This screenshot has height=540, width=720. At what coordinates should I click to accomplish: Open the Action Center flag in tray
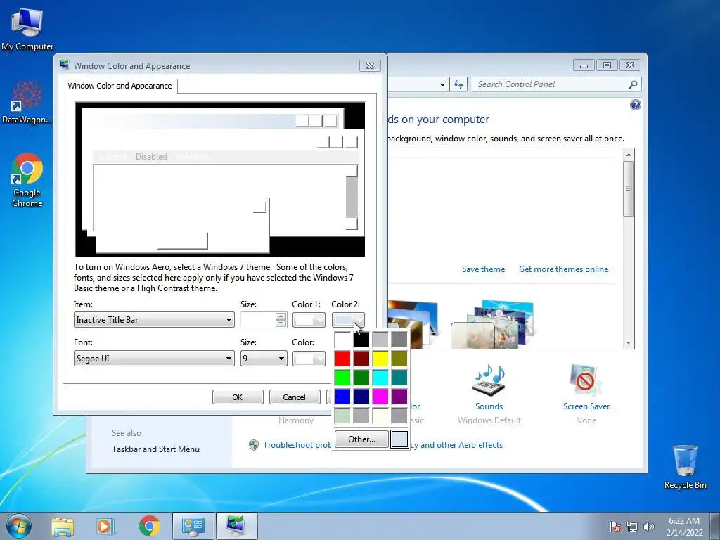615,527
